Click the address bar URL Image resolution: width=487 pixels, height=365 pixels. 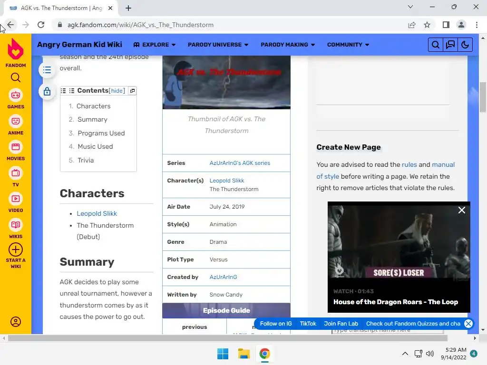tap(140, 25)
